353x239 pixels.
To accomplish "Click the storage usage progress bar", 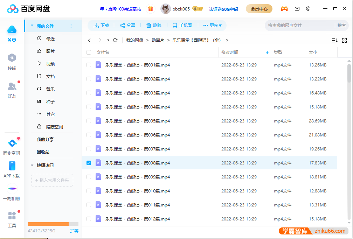I will [x=53, y=224].
